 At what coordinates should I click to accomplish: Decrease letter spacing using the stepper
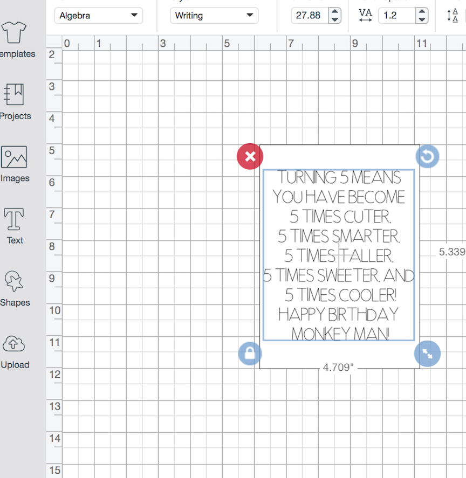pyautogui.click(x=421, y=19)
